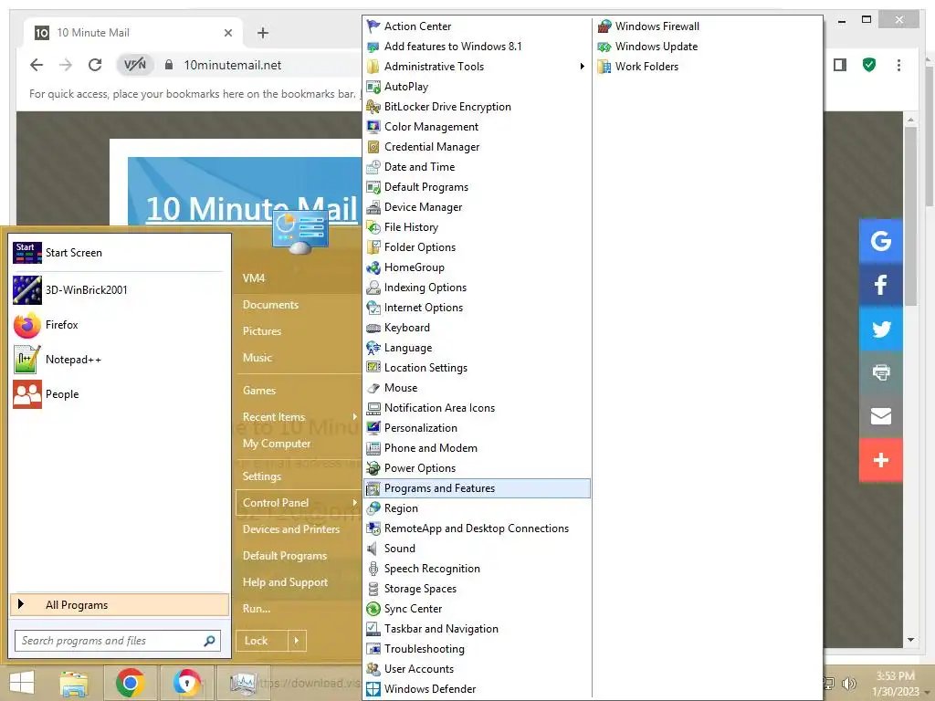Expand the Recent Items submenu
Viewport: 935px width, 701px height.
tap(355, 416)
